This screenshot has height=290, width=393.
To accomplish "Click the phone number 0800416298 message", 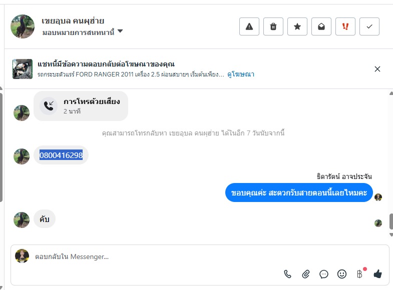I will point(61,155).
